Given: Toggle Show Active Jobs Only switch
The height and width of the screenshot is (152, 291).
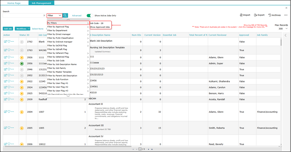Looking at the screenshot, I should point(90,15).
